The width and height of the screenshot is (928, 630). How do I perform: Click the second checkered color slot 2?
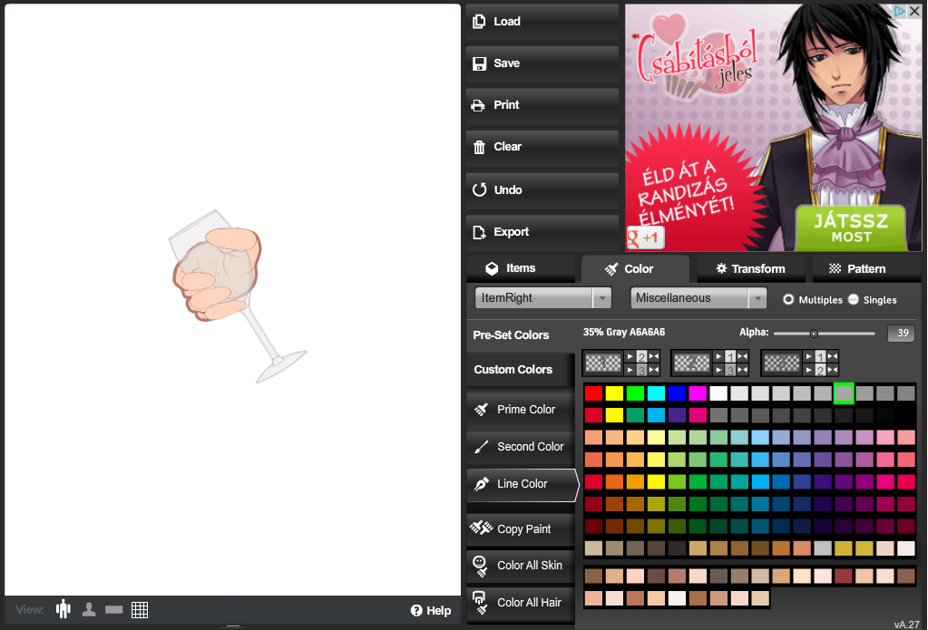[692, 363]
